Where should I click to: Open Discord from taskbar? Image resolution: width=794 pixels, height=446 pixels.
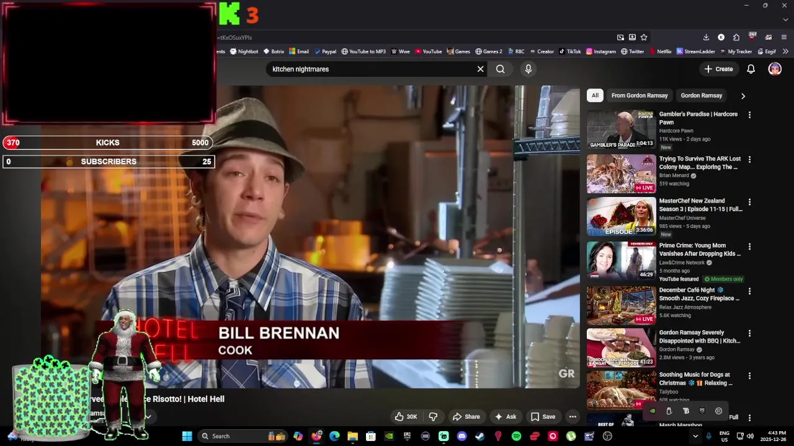(462, 436)
